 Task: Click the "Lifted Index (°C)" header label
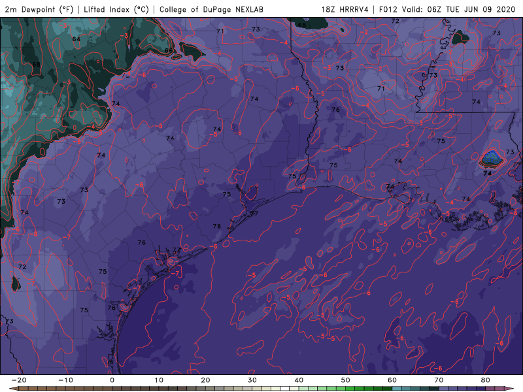116,9
